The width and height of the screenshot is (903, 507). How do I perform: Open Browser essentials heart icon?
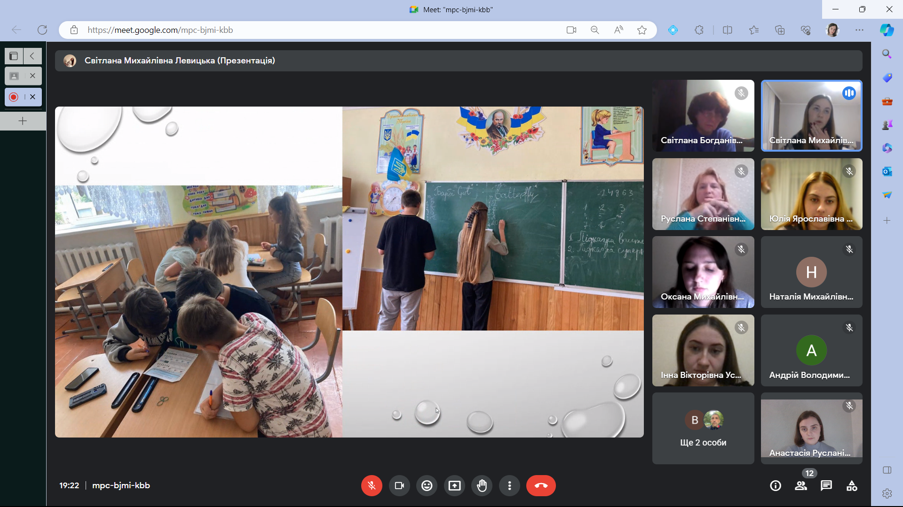806,30
